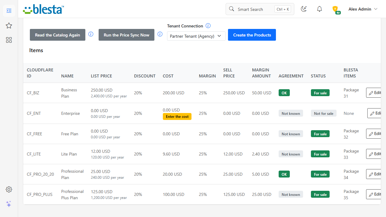Show info for Run the Price Sync Now
The width and height of the screenshot is (386, 217).
point(160,34)
